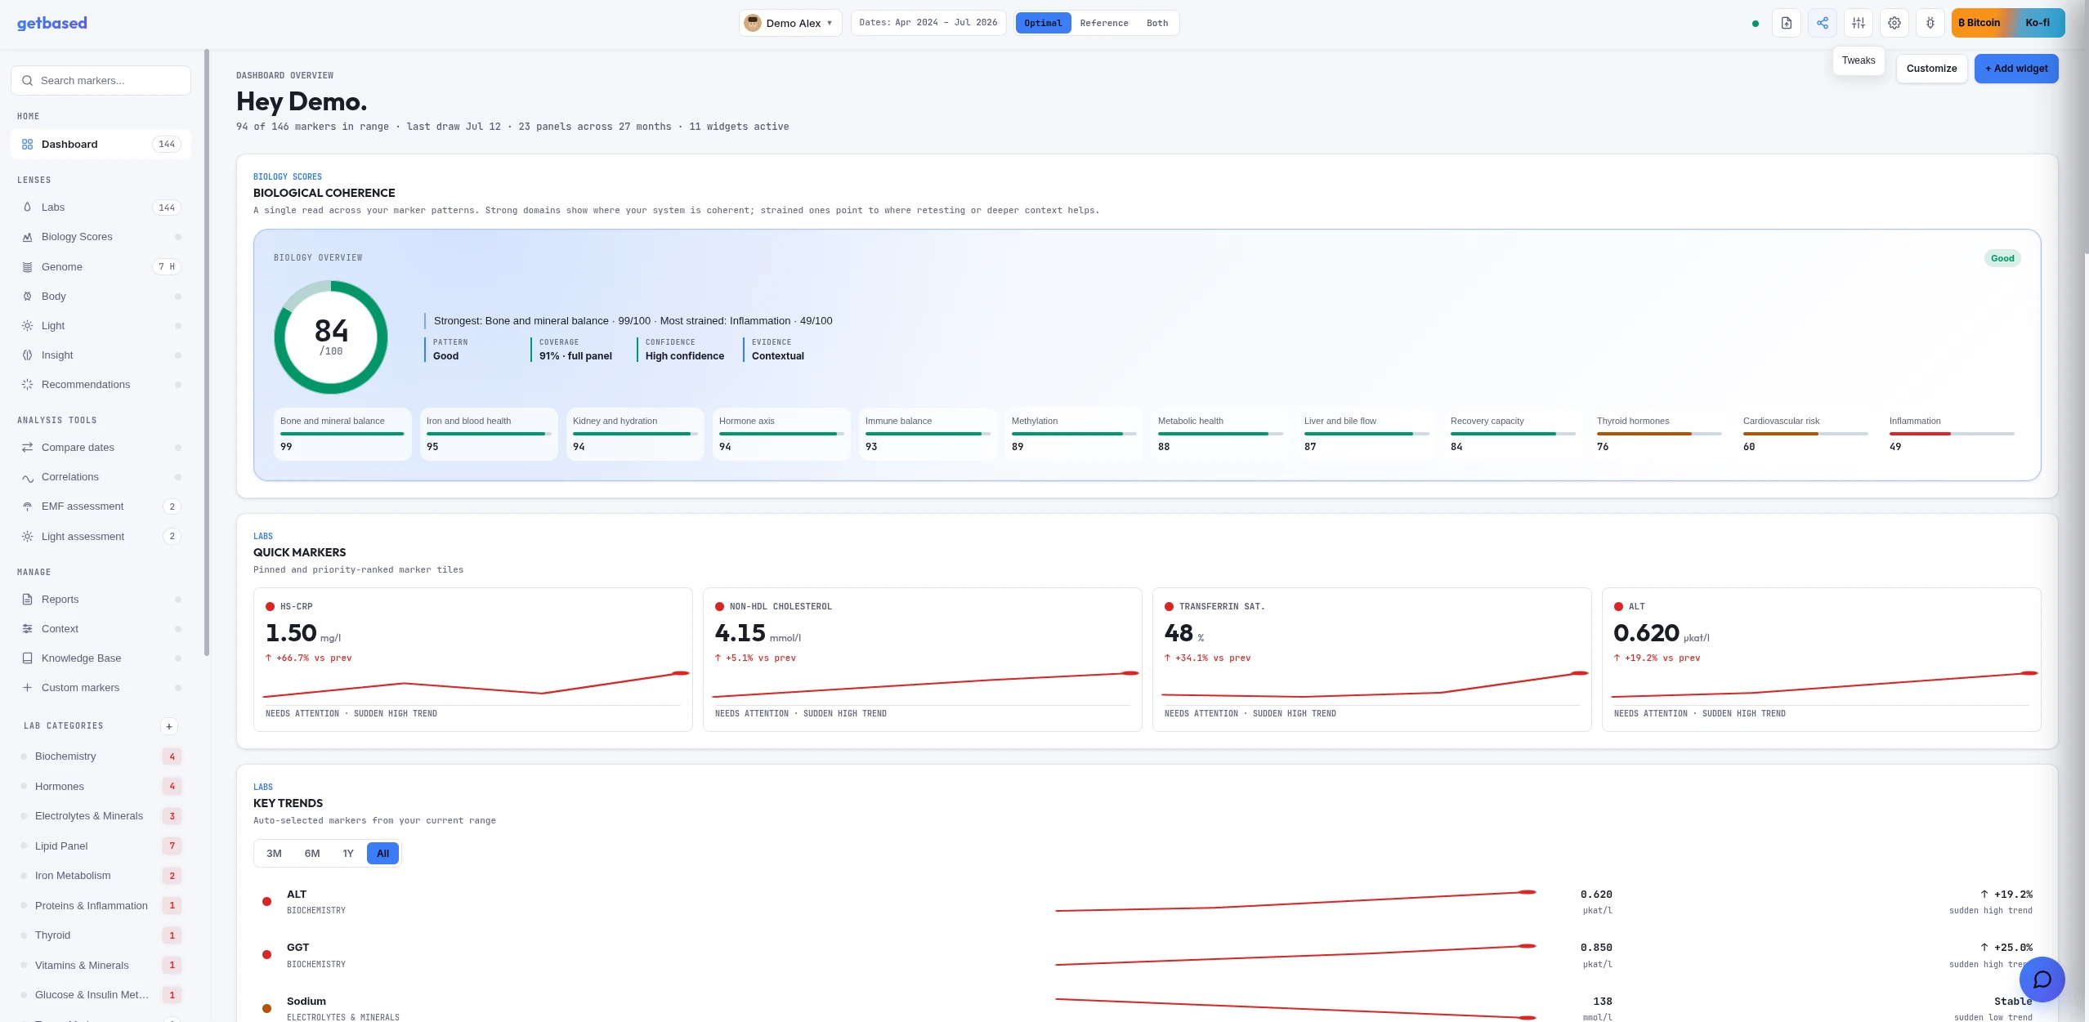Image resolution: width=2089 pixels, height=1022 pixels.
Task: Click the Compare dates arrows icon
Action: pos(27,448)
